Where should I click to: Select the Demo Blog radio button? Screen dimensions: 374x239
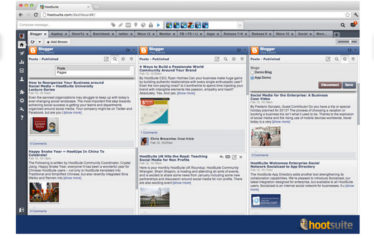point(252,72)
